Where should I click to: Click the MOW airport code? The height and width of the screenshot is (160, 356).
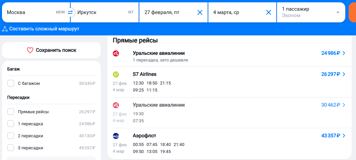coord(60,12)
